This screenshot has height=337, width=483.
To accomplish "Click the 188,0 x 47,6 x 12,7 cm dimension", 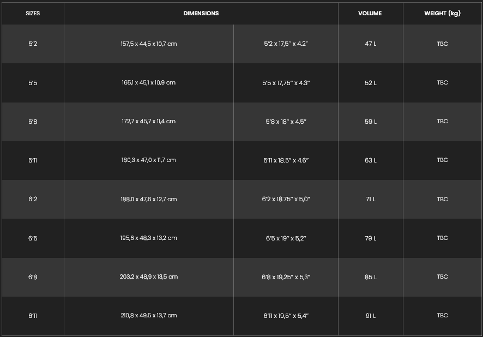I will [149, 199].
